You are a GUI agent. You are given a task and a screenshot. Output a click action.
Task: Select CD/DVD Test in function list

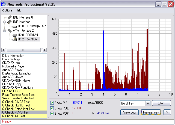[24, 91]
